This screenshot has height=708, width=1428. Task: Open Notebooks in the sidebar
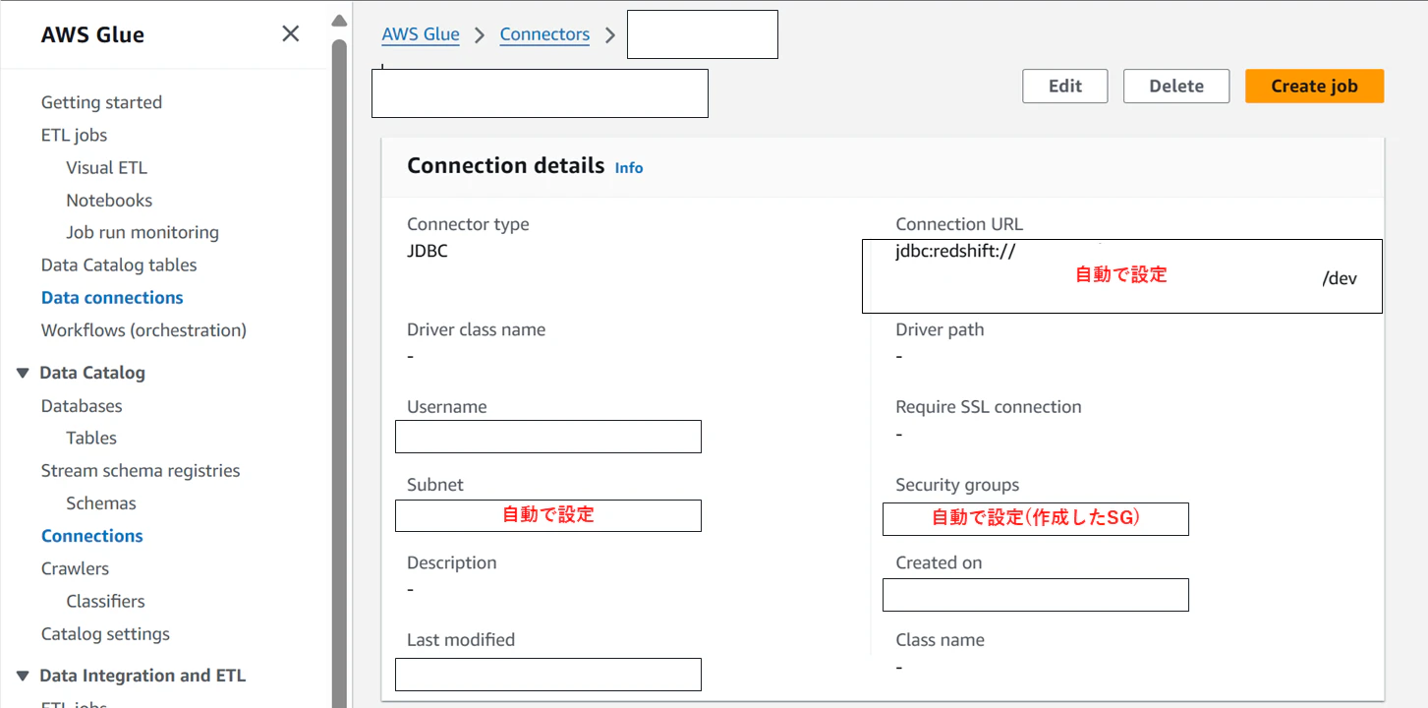point(109,200)
